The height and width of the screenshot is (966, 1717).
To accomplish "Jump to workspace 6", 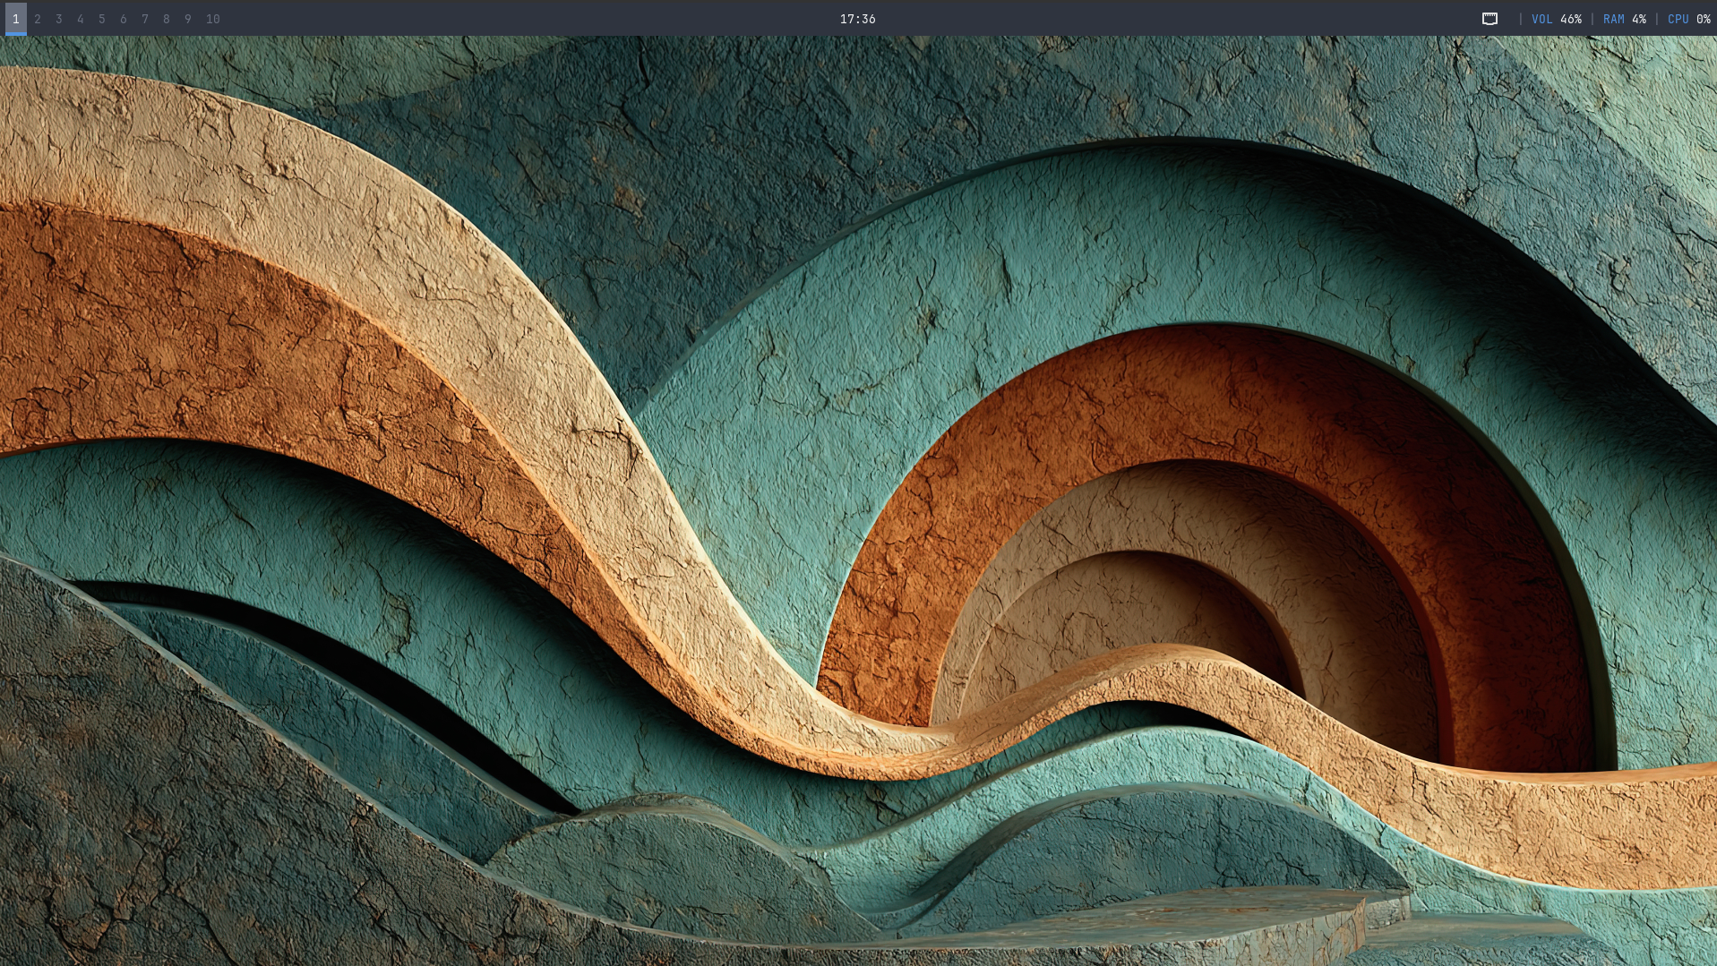I will click(124, 19).
